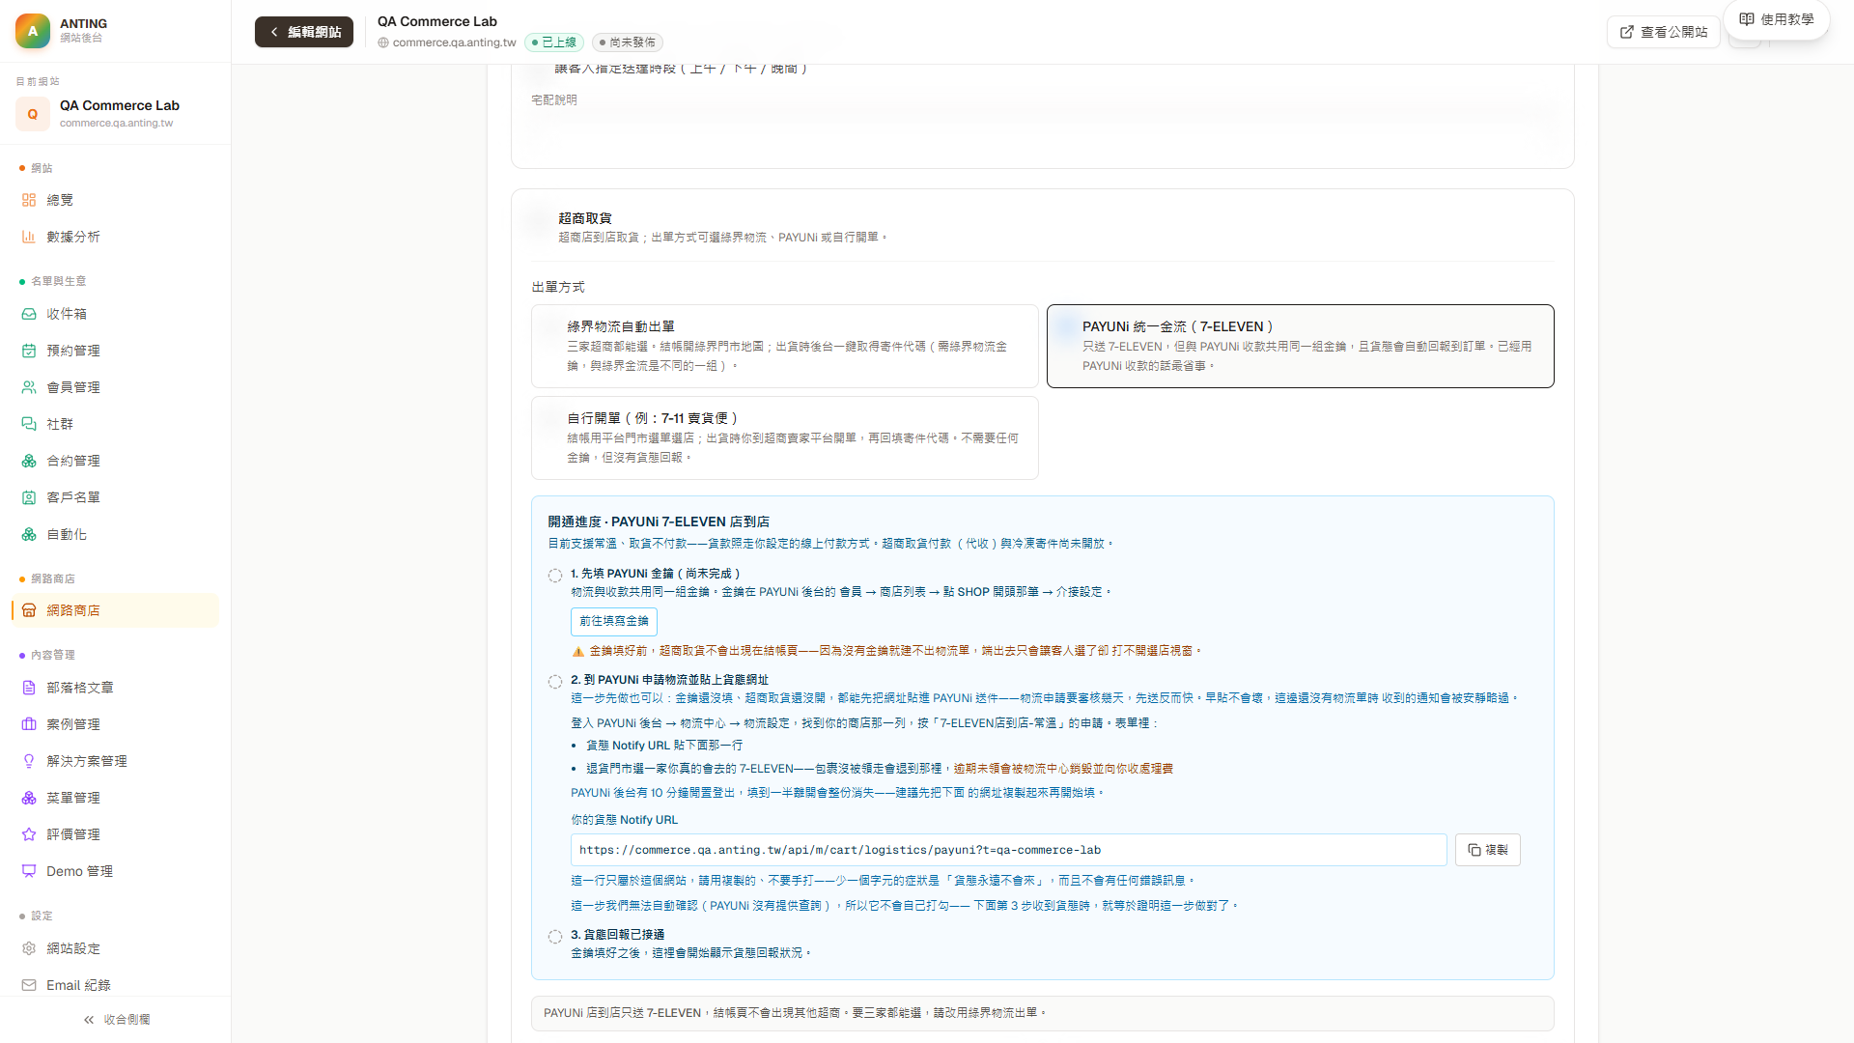Click the 出單方式 label
This screenshot has width=1854, height=1043.
[558, 287]
